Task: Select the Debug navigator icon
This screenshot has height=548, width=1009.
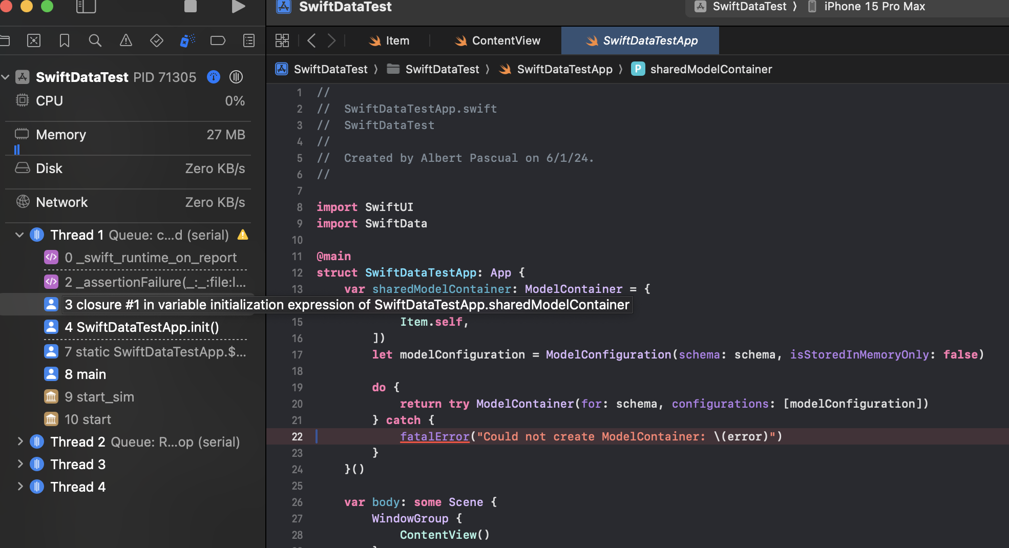Action: pyautogui.click(x=187, y=40)
